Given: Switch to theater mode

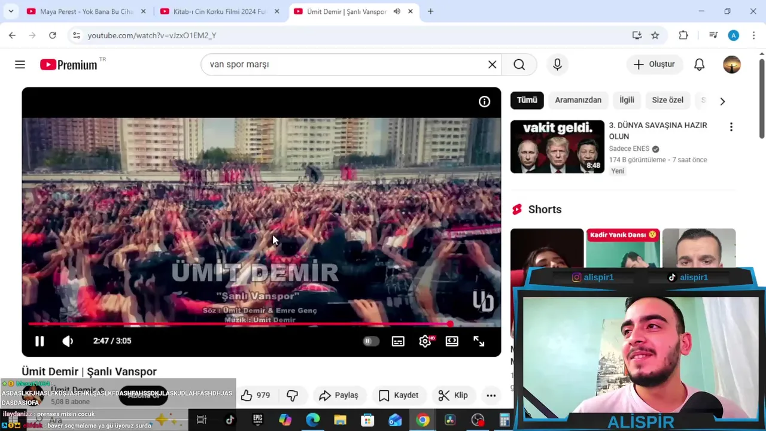Looking at the screenshot, I should point(452,341).
